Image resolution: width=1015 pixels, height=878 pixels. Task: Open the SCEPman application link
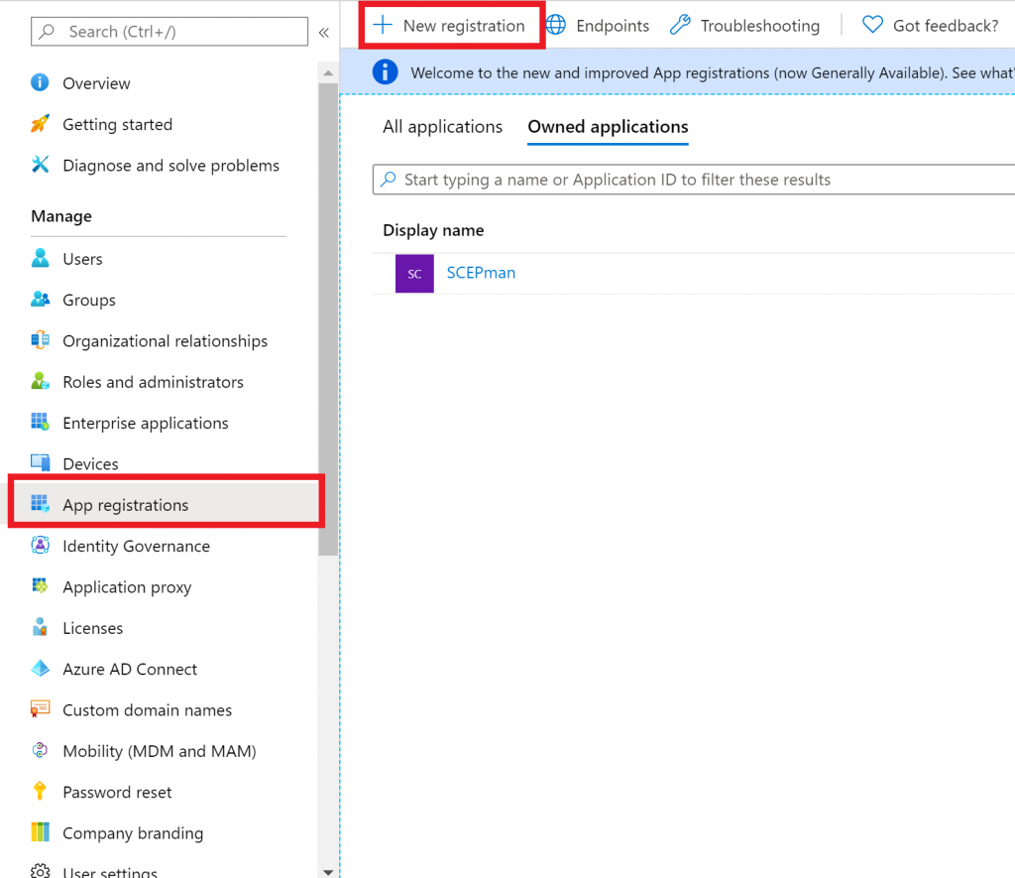[481, 273]
